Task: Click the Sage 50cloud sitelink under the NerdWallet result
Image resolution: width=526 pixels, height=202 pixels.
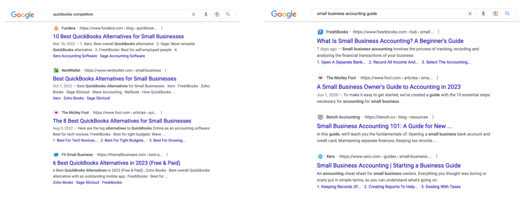Action: point(98,98)
